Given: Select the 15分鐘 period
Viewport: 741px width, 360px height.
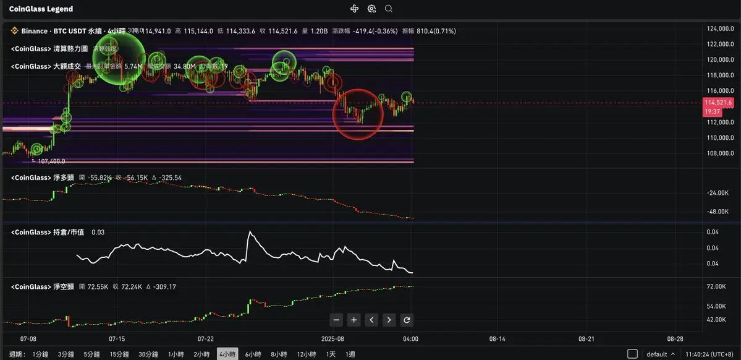Looking at the screenshot, I should 119,354.
